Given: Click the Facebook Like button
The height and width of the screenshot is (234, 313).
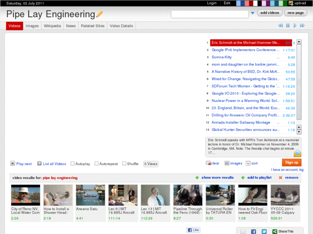Looking at the screenshot, I should click(x=193, y=230).
